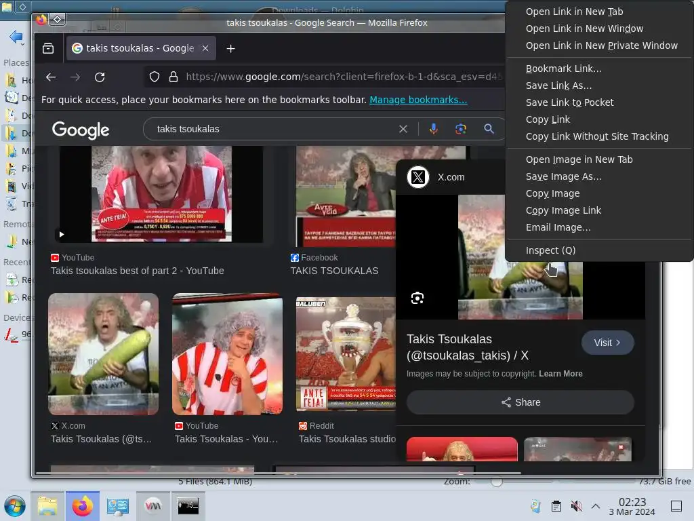Image resolution: width=694 pixels, height=521 pixels.
Task: Click Firefox forward arrow button
Action: 75,77
